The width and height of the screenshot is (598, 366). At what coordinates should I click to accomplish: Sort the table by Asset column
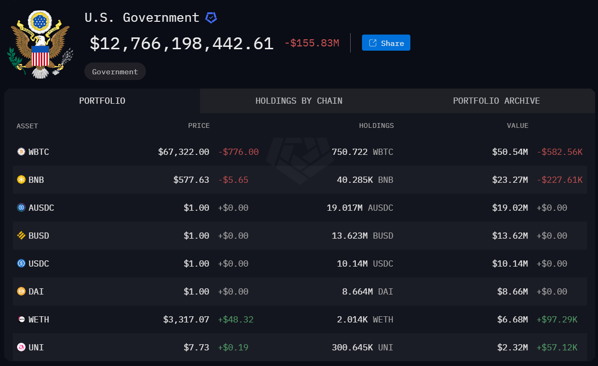[27, 126]
